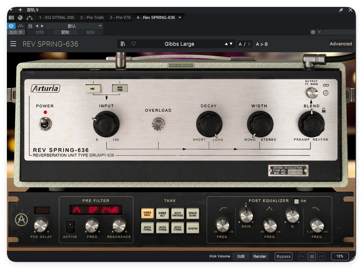
Task: Open the 12% CPU meter
Action: pyautogui.click(x=340, y=256)
